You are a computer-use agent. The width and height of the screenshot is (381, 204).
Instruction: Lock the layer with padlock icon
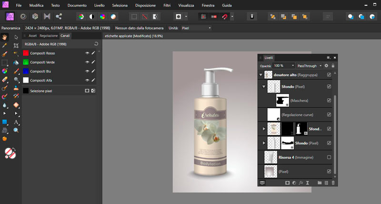click(x=333, y=65)
